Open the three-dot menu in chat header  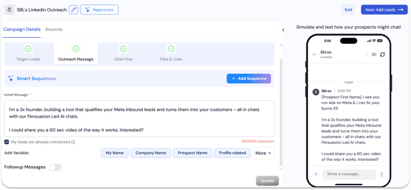366,55
